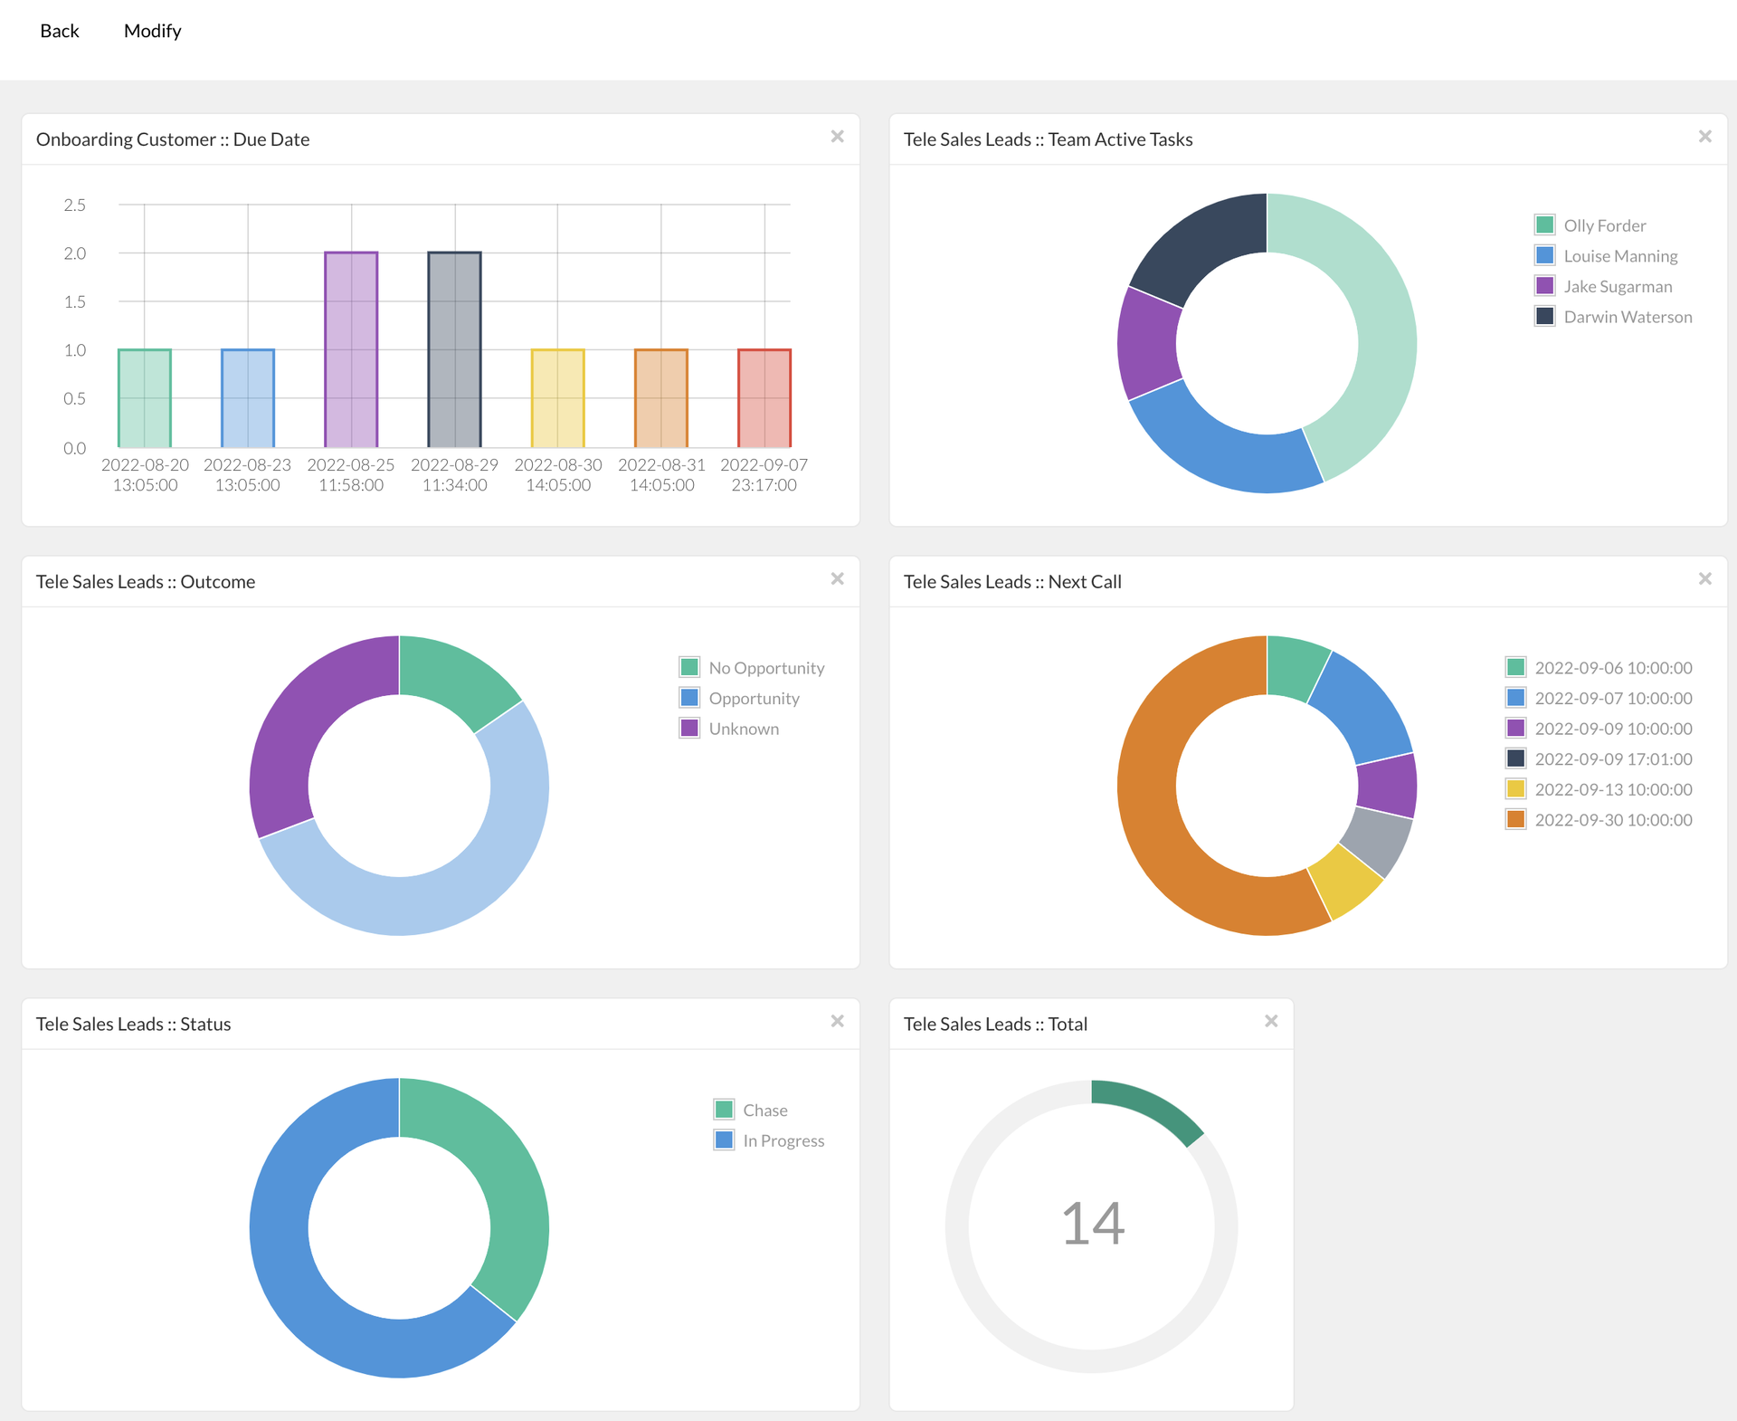Viewport: 1737px width, 1421px height.
Task: Remove the Onboarding Customer Due Date widget
Action: tap(837, 137)
